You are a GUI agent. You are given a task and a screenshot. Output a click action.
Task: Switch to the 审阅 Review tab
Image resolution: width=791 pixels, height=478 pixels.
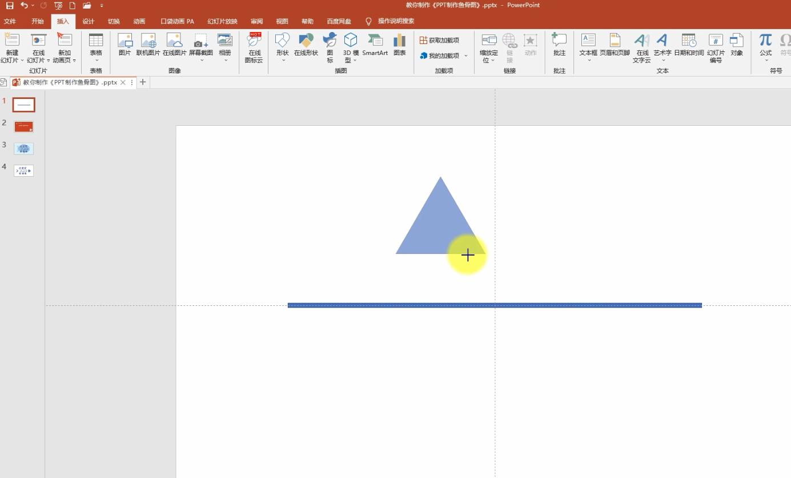(256, 22)
